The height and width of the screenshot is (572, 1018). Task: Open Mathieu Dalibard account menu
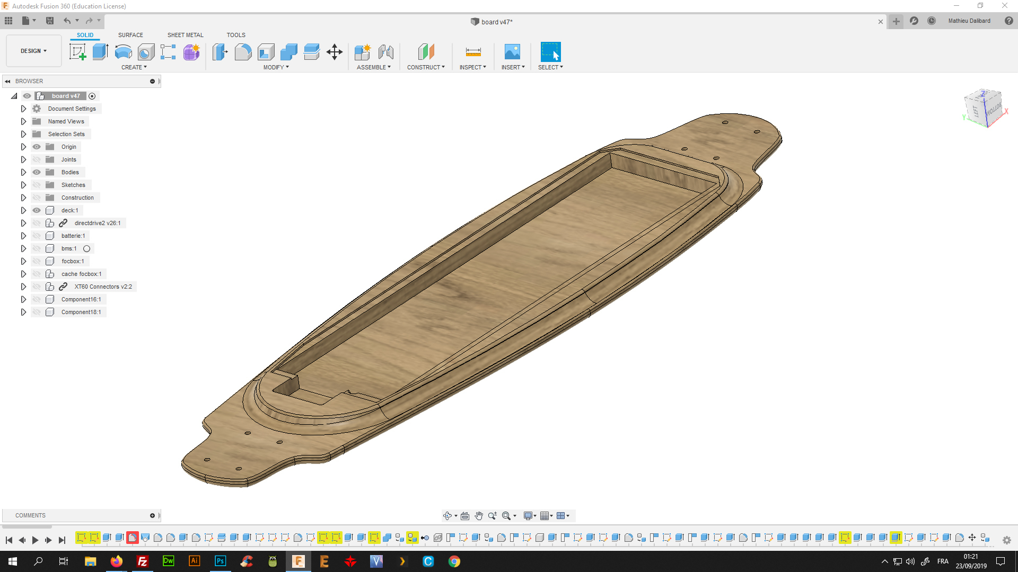point(969,21)
